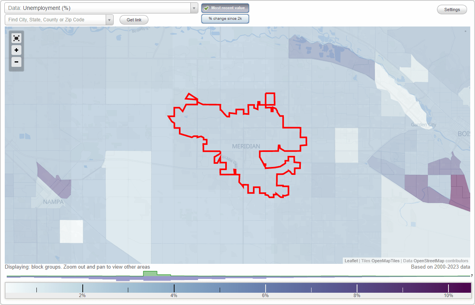Screen dimensions: 475x305
Task: Expand the data selector arrow
Action: click(x=194, y=8)
